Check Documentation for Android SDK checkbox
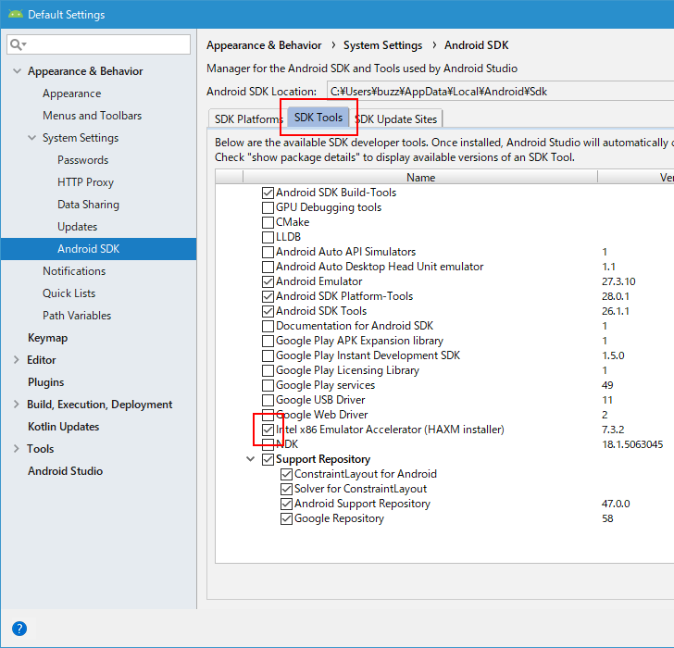The height and width of the screenshot is (648, 674). click(268, 326)
